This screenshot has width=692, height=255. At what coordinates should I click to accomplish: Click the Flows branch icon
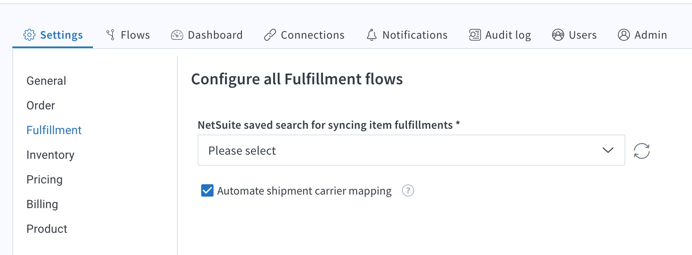[110, 35]
